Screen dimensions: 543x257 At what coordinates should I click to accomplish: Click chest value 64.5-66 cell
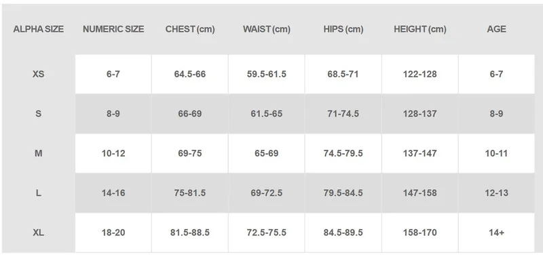190,74
